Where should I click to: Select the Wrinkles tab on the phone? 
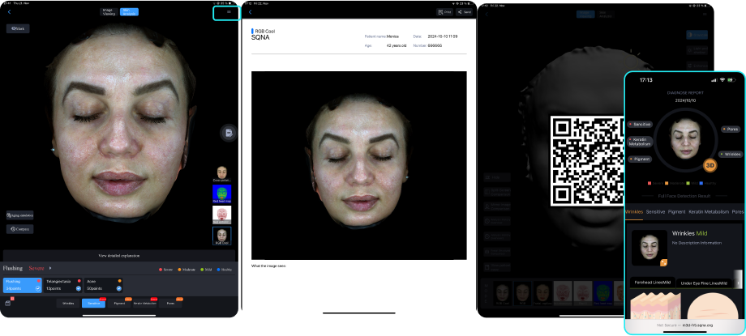pos(634,212)
